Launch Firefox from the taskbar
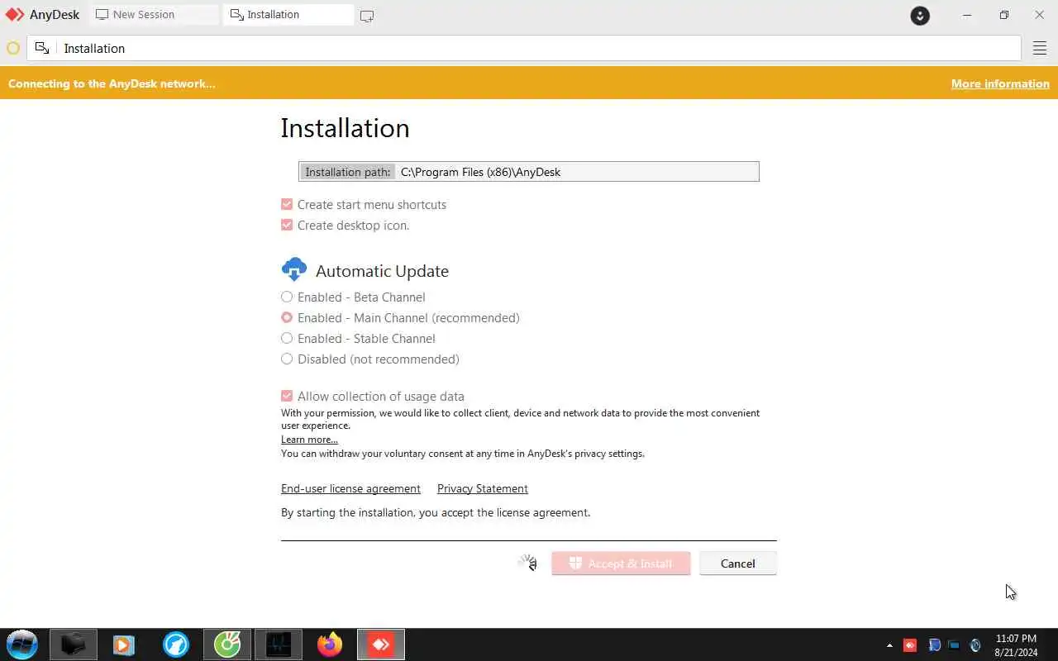 point(330,644)
